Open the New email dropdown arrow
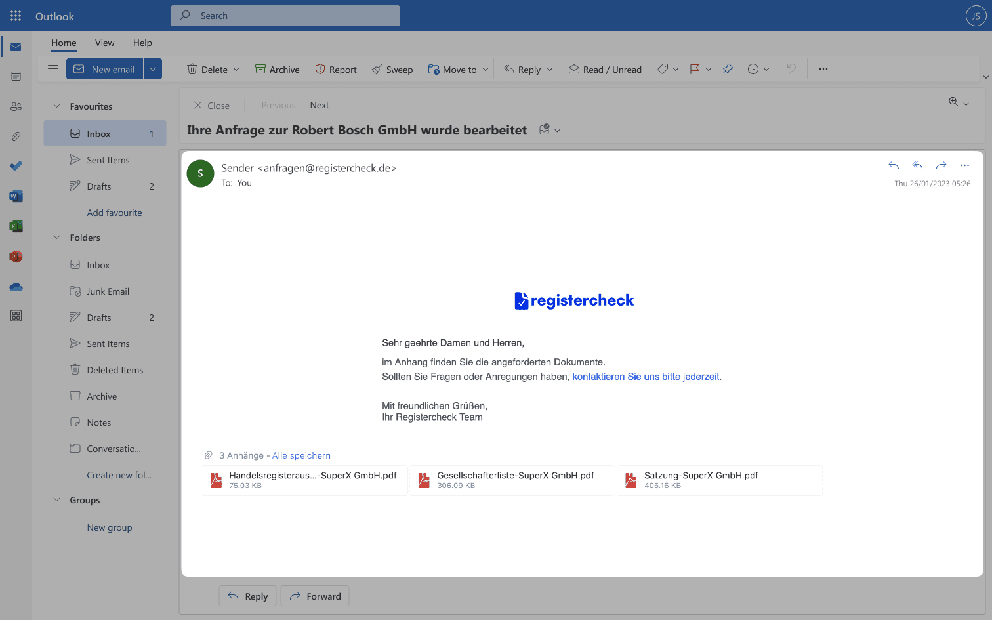Screen dimensions: 992x620 tap(153, 69)
